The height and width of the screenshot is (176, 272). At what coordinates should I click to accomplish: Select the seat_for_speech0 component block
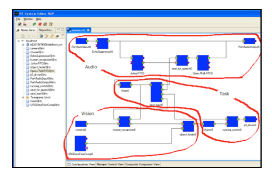click(182, 60)
